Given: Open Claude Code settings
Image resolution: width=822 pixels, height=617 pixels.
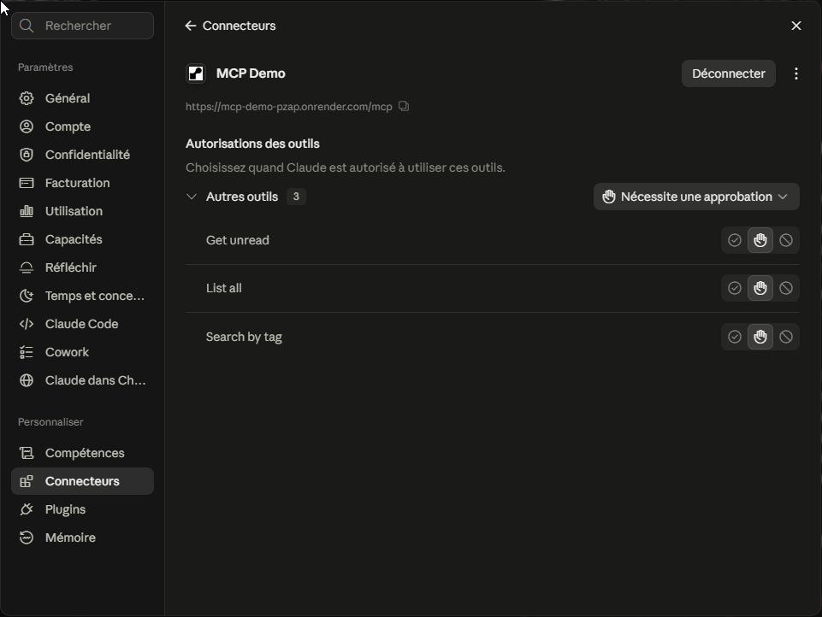Looking at the screenshot, I should tap(82, 324).
